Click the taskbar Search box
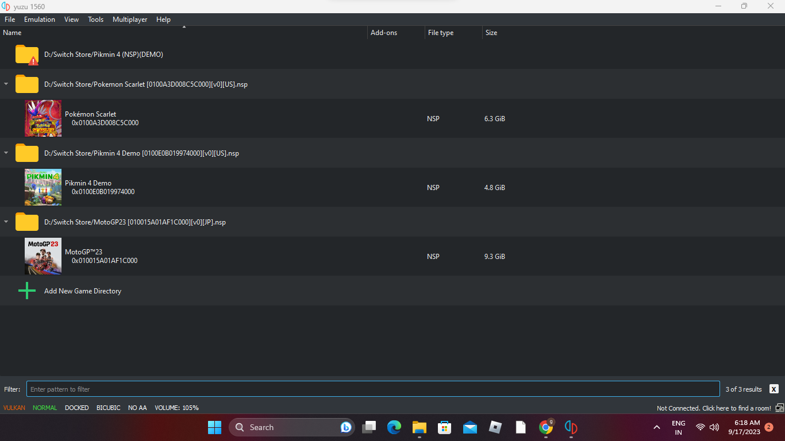The width and height of the screenshot is (785, 441). pyautogui.click(x=292, y=427)
